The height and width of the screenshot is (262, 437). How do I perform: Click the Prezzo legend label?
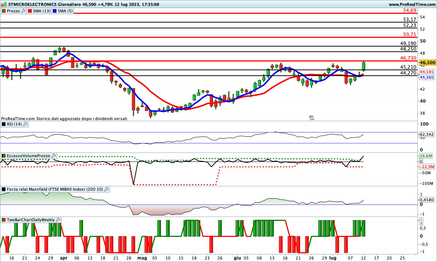tap(13, 11)
